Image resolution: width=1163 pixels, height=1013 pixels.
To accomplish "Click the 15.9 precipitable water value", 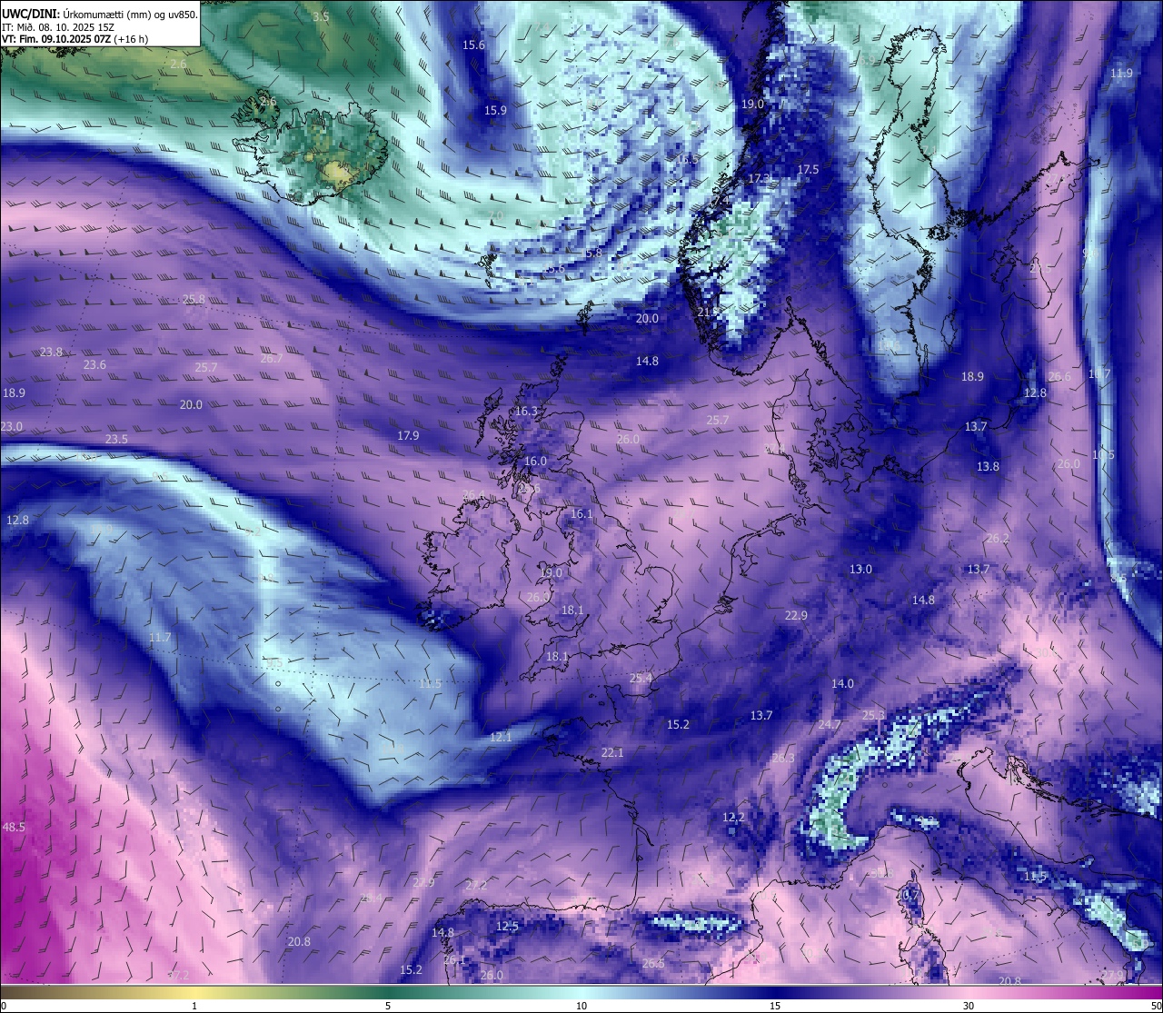I will pos(495,111).
